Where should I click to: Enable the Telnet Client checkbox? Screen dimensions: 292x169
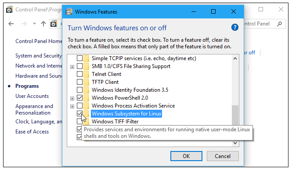[80, 74]
